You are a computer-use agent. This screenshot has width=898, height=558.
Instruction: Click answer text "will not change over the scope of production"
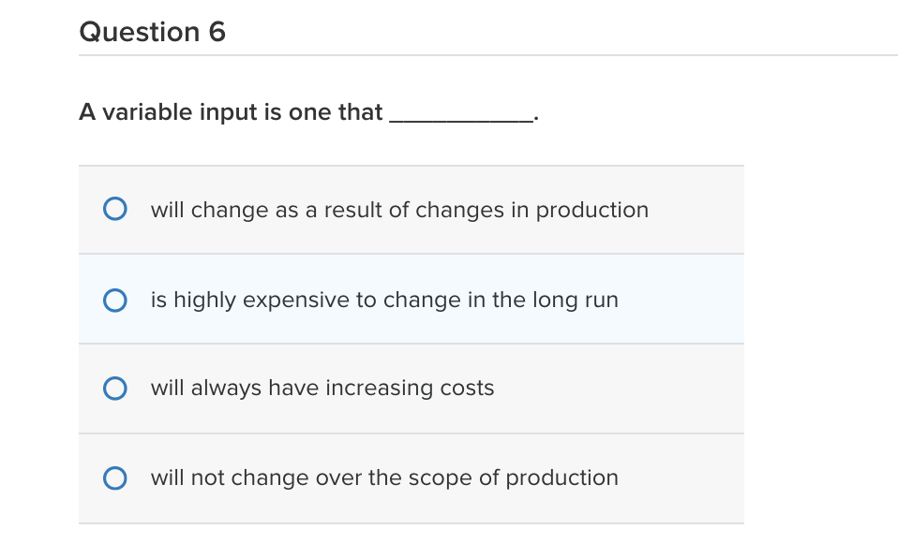tap(384, 478)
